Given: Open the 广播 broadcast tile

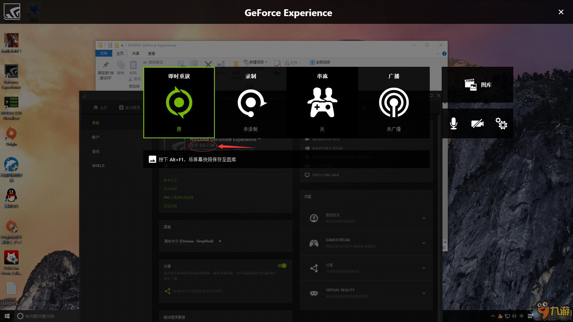Looking at the screenshot, I should point(394,103).
